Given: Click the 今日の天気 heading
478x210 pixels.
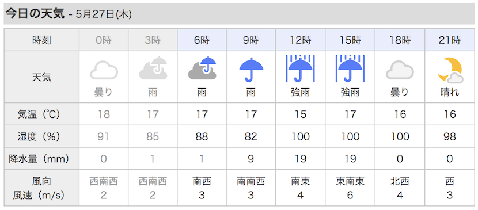Looking at the screenshot, I should coord(35,14).
